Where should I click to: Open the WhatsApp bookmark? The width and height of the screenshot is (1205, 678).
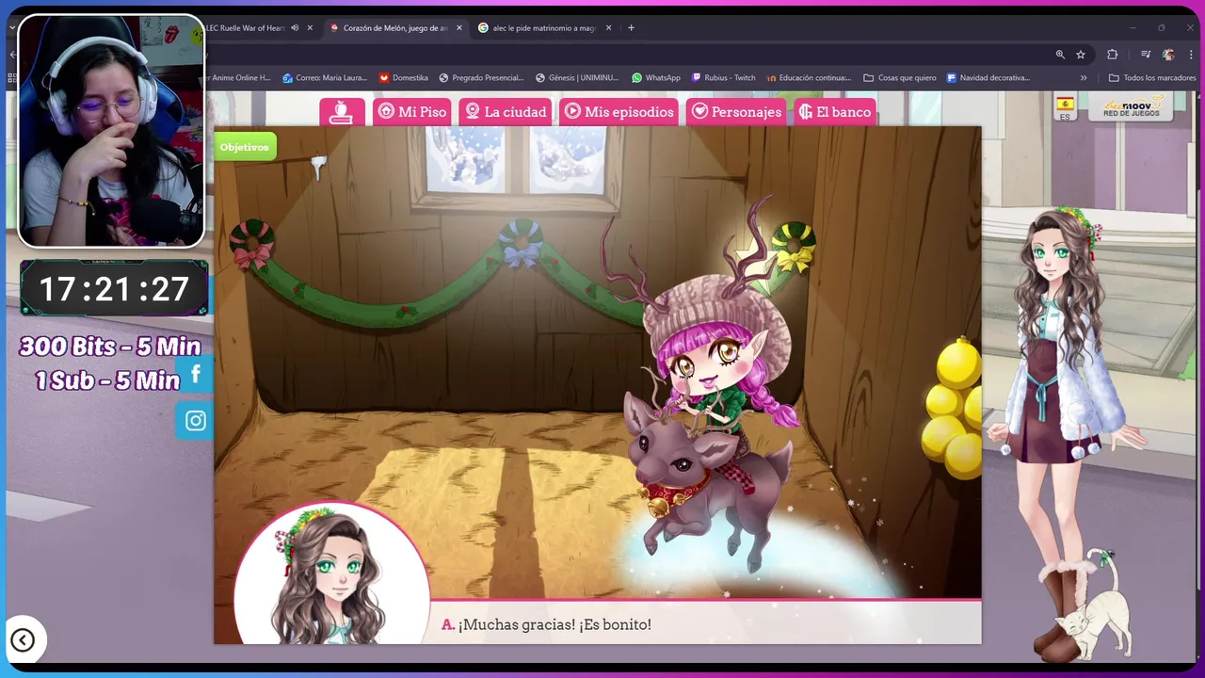(656, 78)
